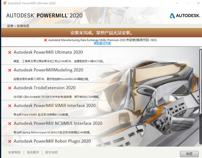The width and height of the screenshot is (202, 158).
Task: Click the red X error icon beside Data Exchange Utility message
Action: [x=45, y=40]
